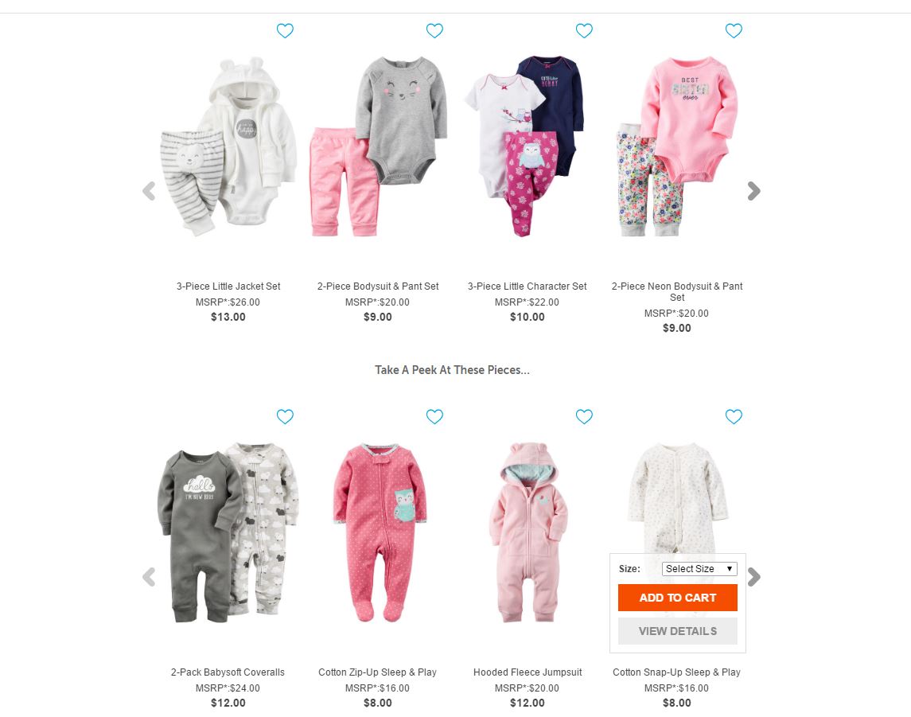Open Hooded Fleece Jumpsuit title link
The height and width of the screenshot is (717, 911).
(528, 672)
